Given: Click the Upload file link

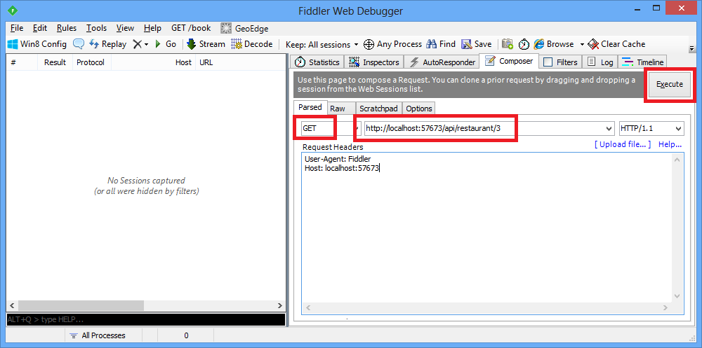Looking at the screenshot, I should [x=622, y=145].
